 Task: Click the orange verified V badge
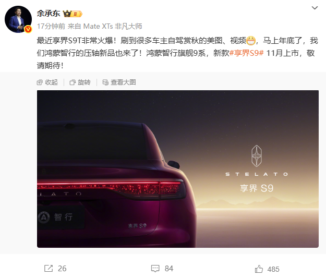click(x=28, y=29)
